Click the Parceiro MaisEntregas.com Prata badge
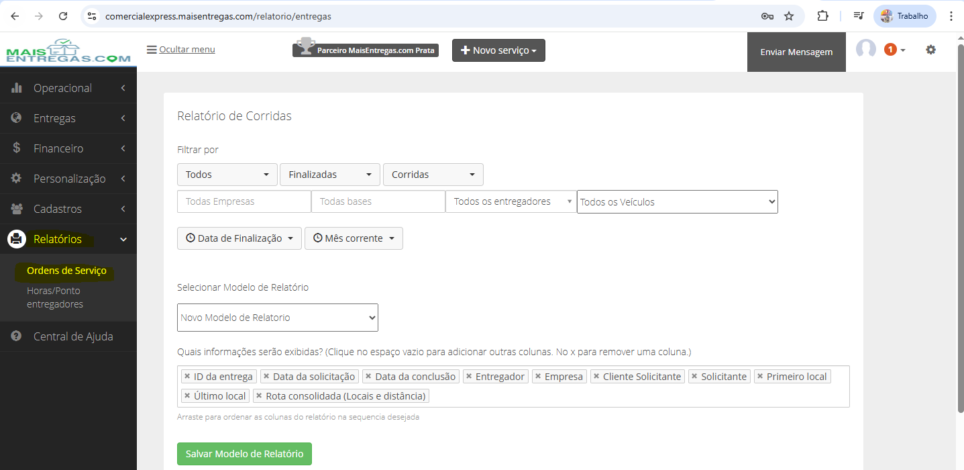The height and width of the screenshot is (470, 964). (366, 50)
